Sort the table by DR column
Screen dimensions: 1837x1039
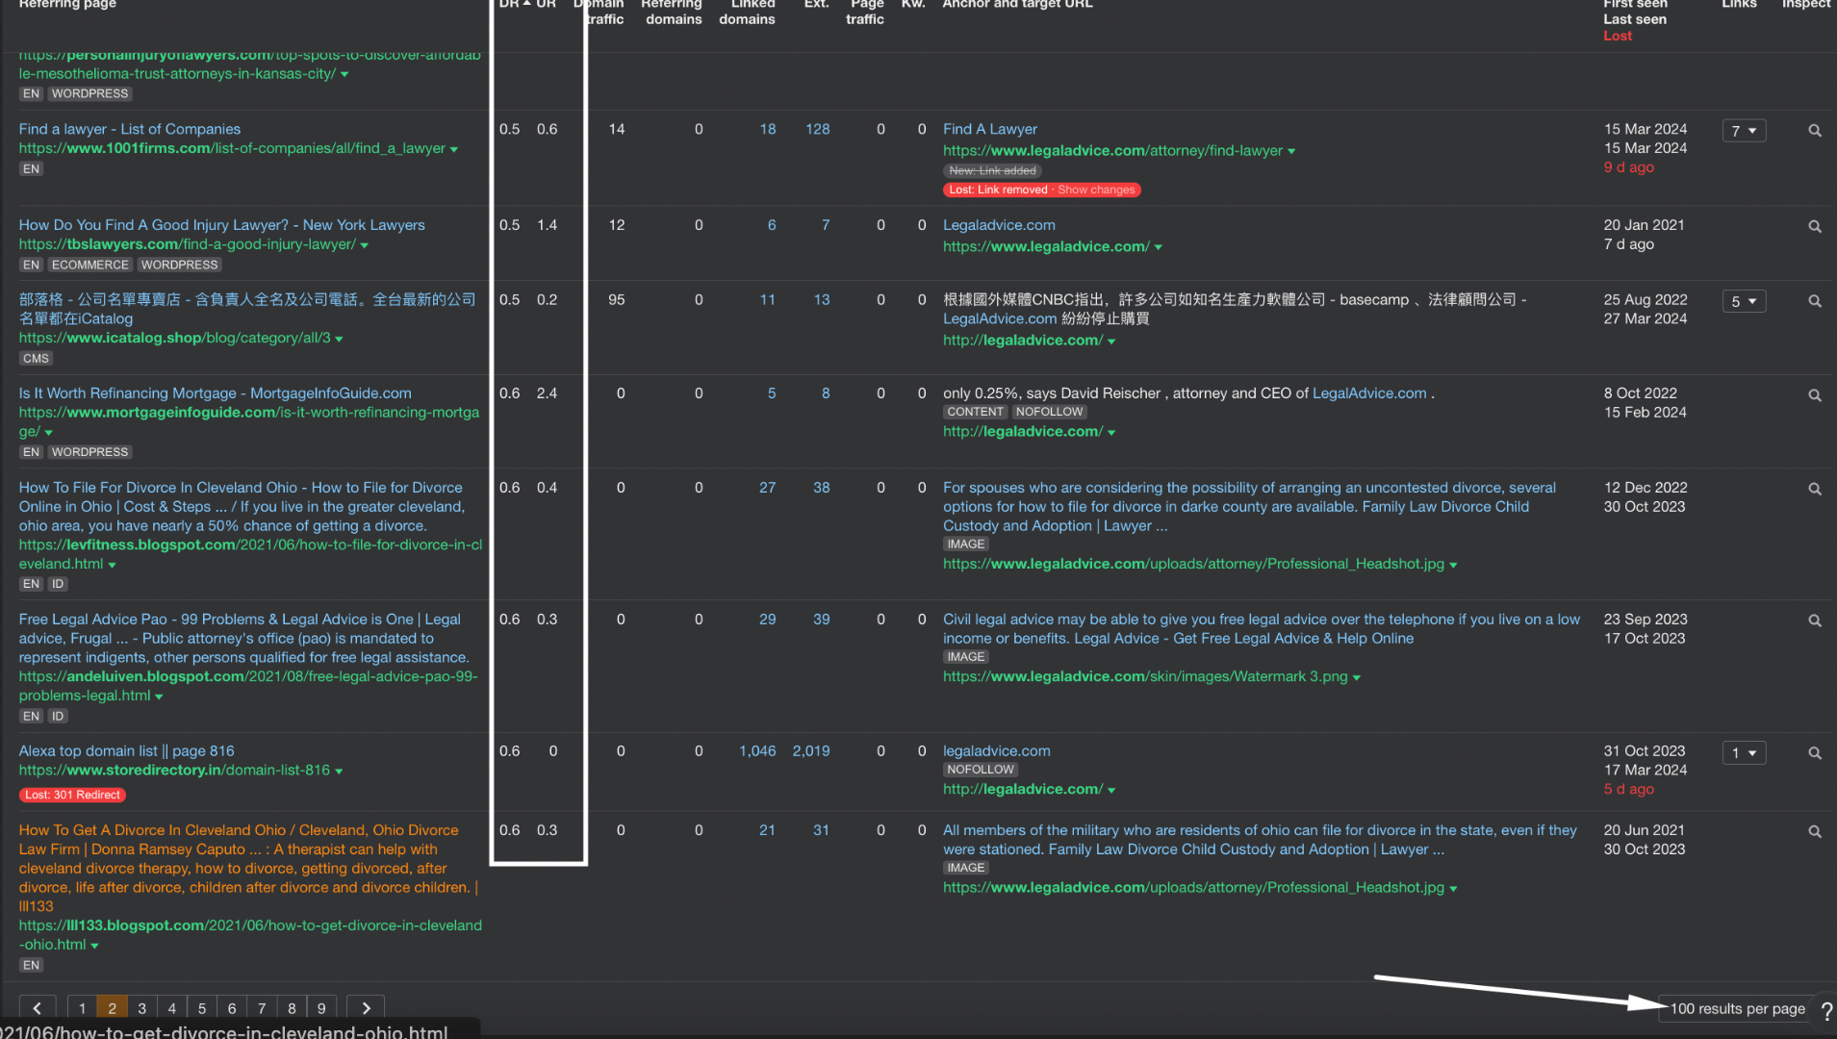pos(510,5)
